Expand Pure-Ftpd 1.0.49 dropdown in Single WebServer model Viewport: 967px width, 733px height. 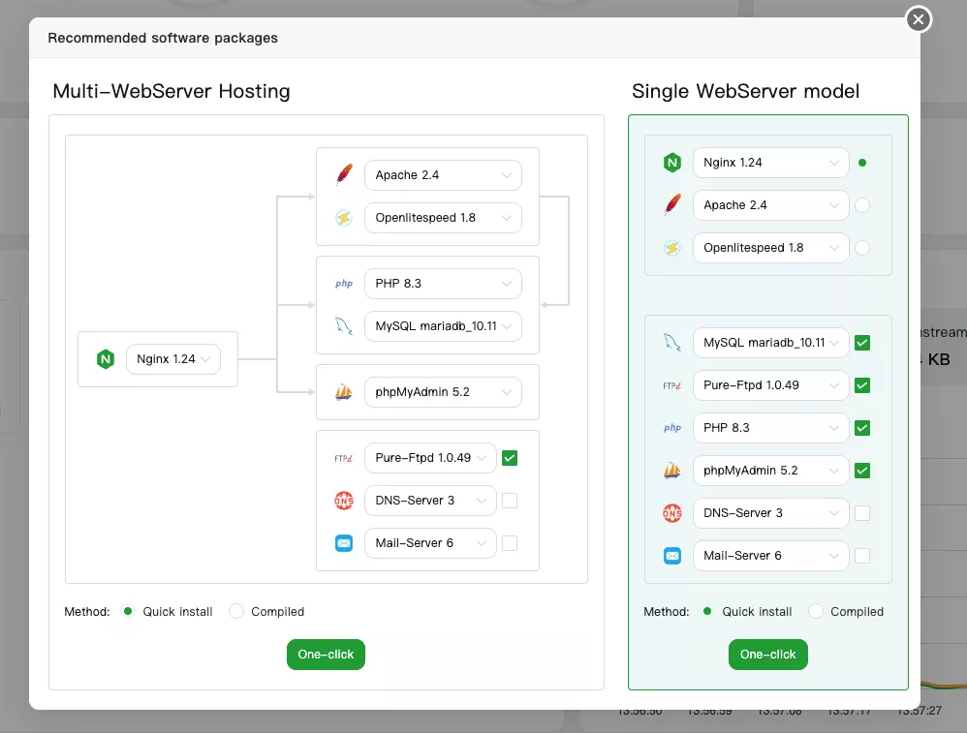pyautogui.click(x=770, y=385)
